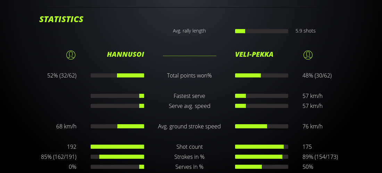Click the 89% (154/173) value
Screen dimensions: 382x173
click(320, 157)
